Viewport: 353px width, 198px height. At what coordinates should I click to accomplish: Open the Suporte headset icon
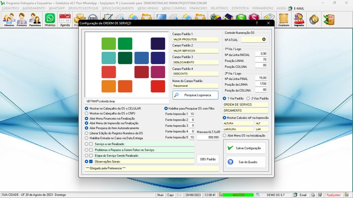(299, 19)
